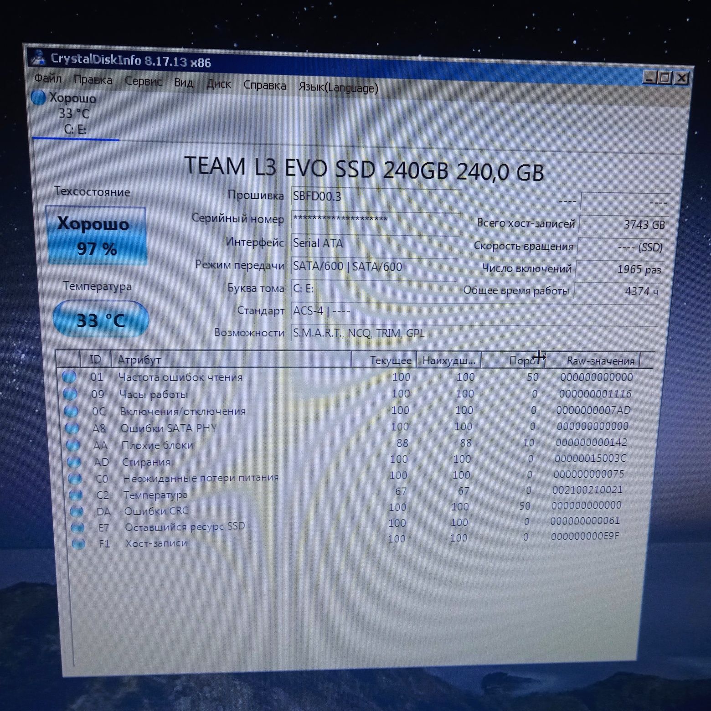Click the status icon of attribute E7 Оставшийся ресурс SSD
Viewport: 711px width, 711px height.
point(78,527)
